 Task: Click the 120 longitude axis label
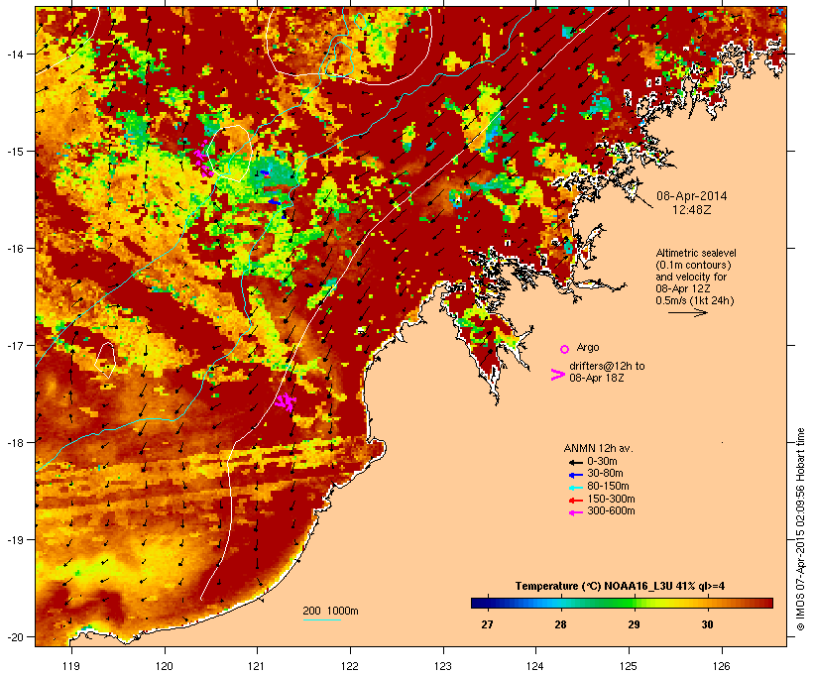pyautogui.click(x=165, y=666)
